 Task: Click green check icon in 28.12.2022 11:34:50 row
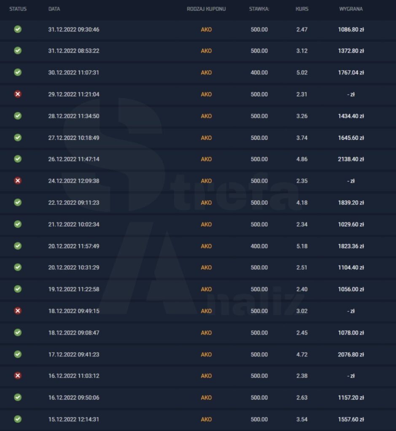(18, 116)
